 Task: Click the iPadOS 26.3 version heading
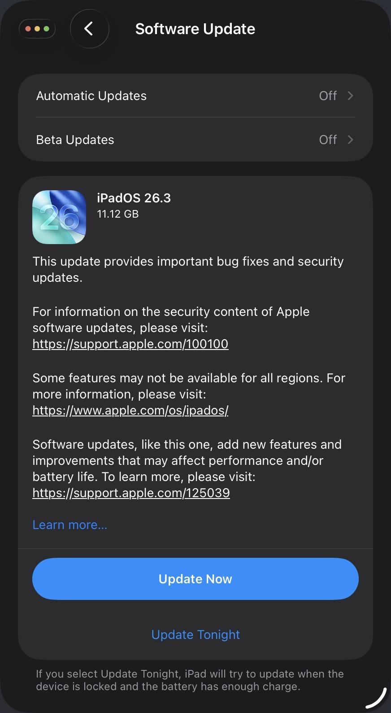[134, 198]
